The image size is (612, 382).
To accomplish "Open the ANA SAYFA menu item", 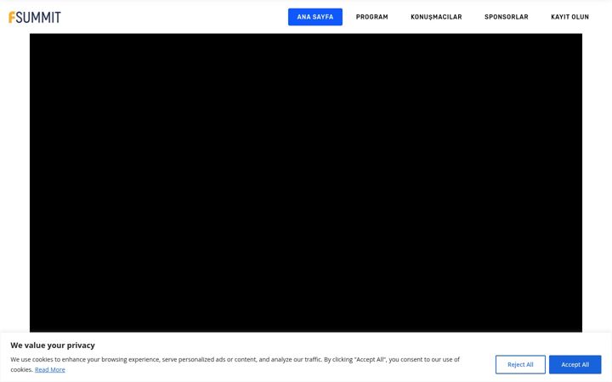I will 315,17.
